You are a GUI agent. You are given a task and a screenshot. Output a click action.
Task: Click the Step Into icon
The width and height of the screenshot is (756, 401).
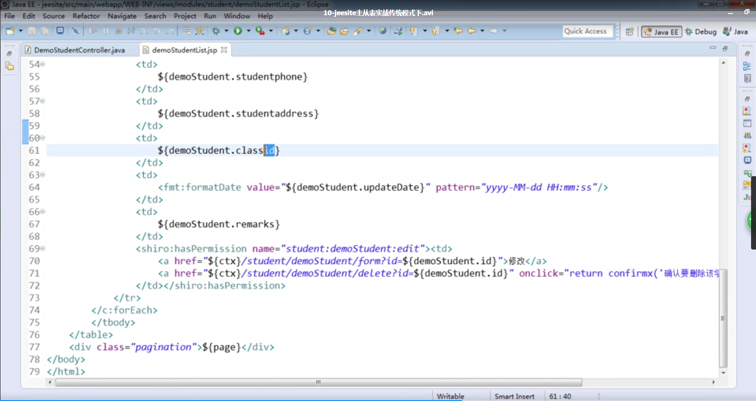point(144,31)
